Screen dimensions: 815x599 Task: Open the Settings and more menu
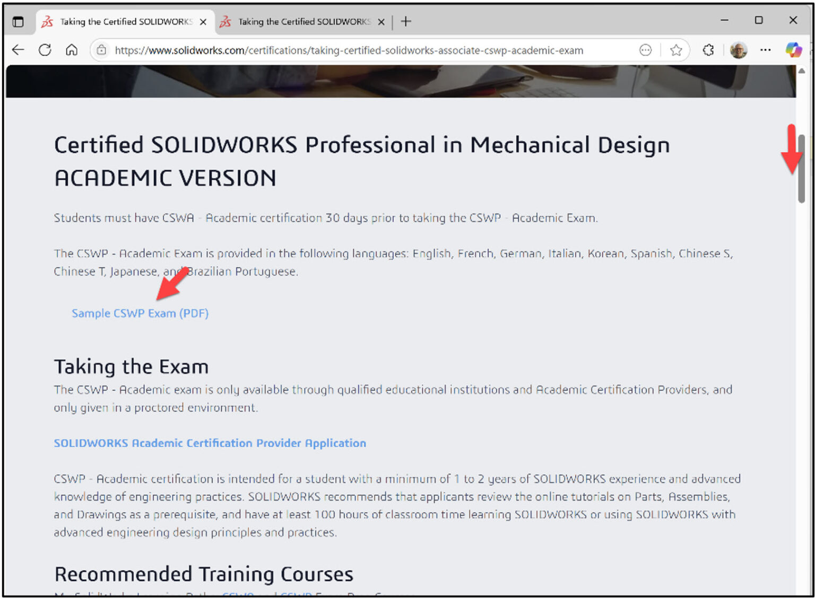coord(766,50)
